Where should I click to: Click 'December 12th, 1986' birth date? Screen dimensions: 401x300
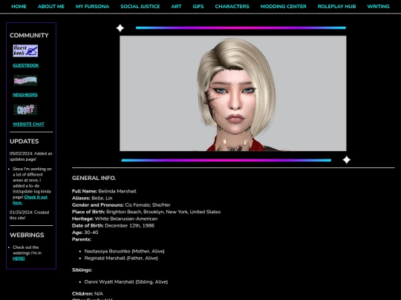click(x=130, y=226)
